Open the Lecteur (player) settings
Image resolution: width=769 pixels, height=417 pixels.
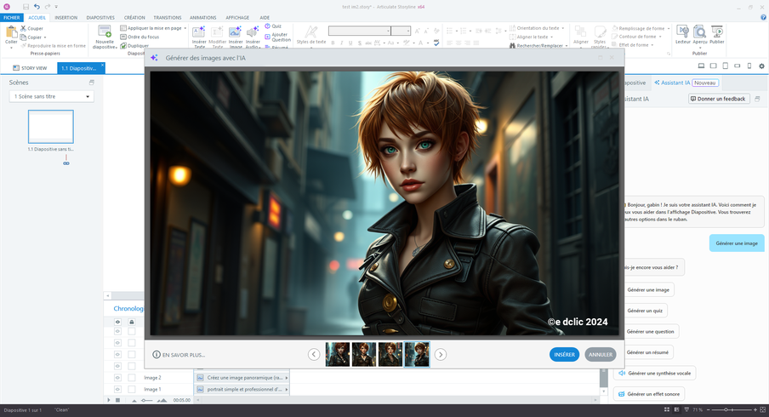(683, 31)
